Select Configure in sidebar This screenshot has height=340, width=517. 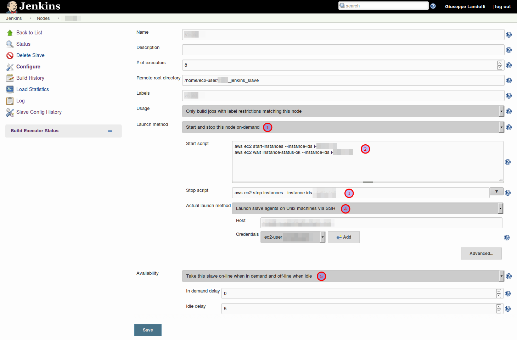pos(28,67)
